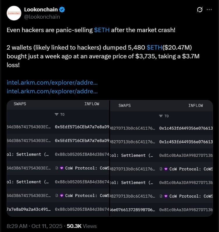Click the @lookonchain handle

click(42, 17)
